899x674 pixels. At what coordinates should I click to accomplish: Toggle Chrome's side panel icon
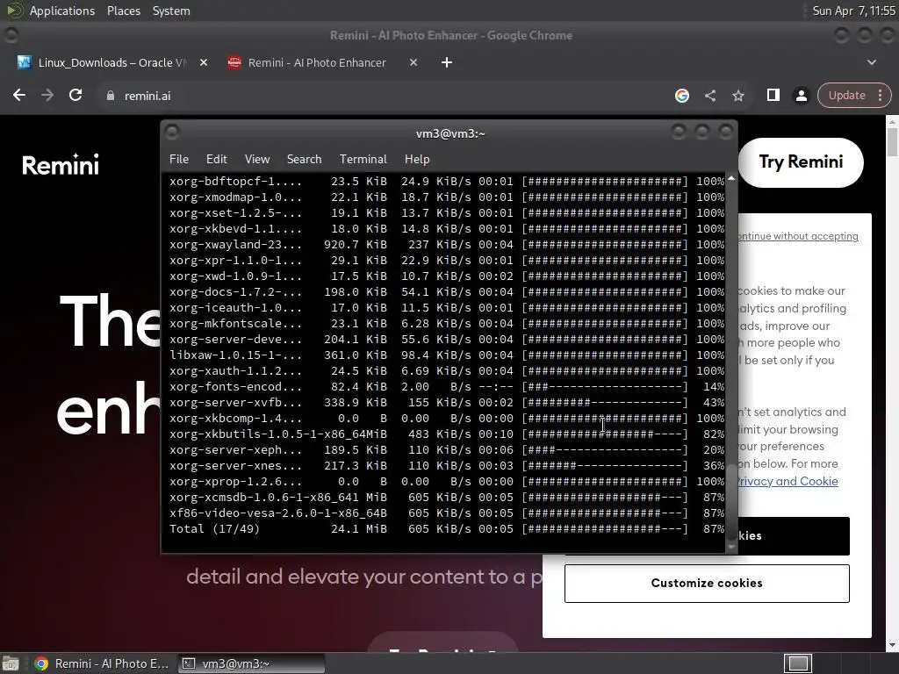click(773, 95)
